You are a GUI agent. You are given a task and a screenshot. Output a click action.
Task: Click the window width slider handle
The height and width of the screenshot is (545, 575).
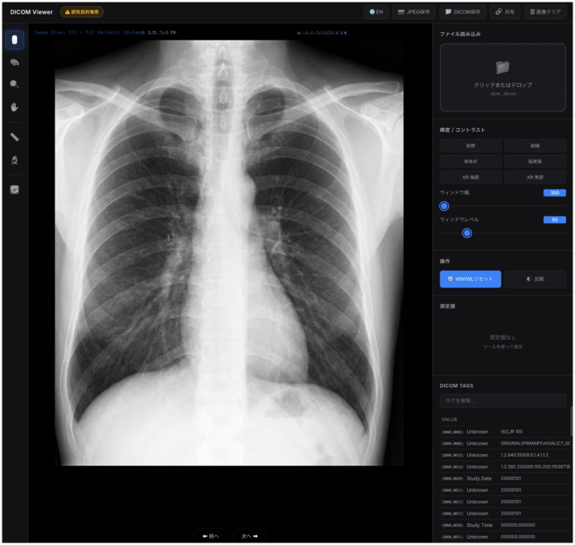tap(444, 206)
